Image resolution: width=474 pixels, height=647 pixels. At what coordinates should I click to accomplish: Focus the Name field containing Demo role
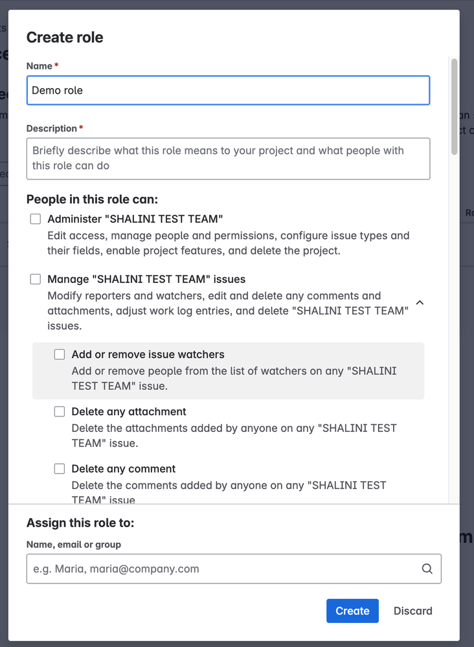point(228,90)
